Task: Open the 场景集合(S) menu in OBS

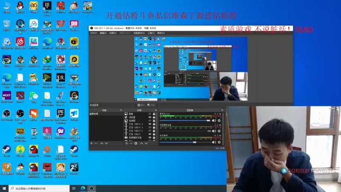Action: [x=139, y=33]
